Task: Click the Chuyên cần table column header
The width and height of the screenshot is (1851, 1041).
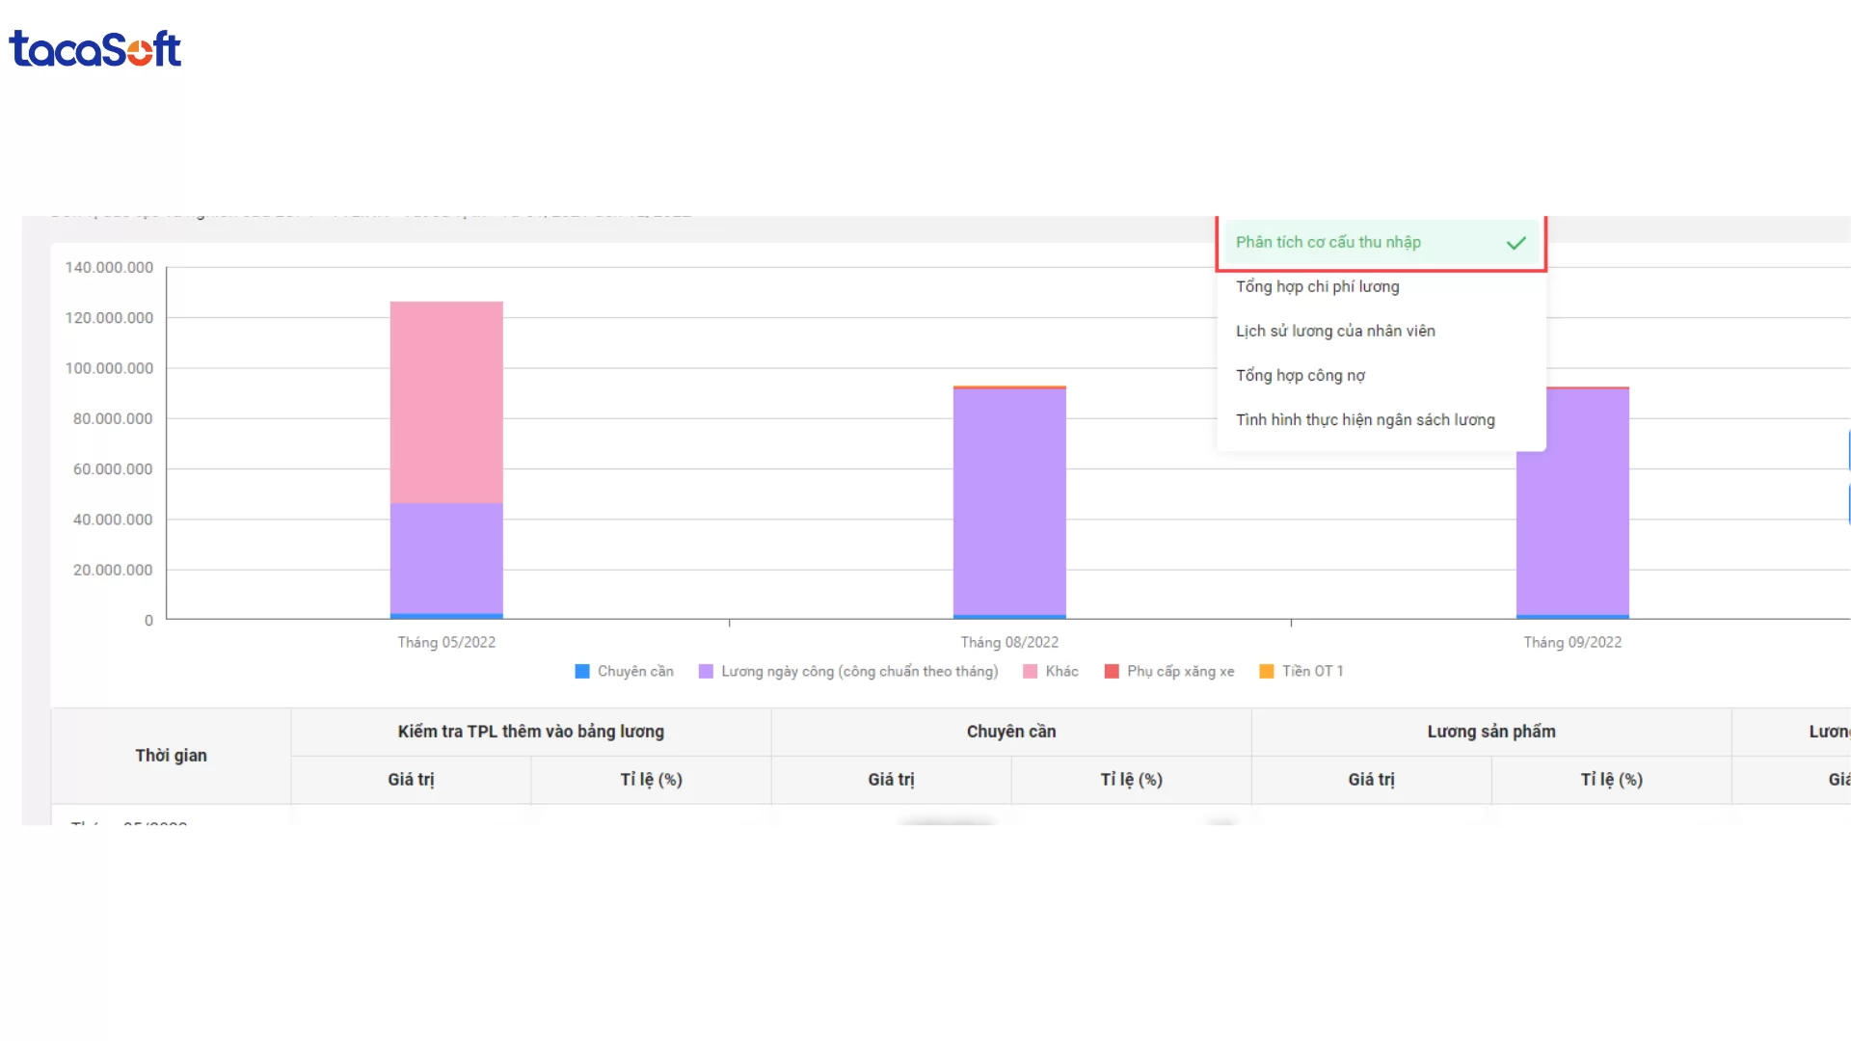Action: click(x=1010, y=732)
